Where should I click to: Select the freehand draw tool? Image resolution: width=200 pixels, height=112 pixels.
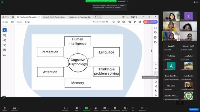click(x=5, y=45)
